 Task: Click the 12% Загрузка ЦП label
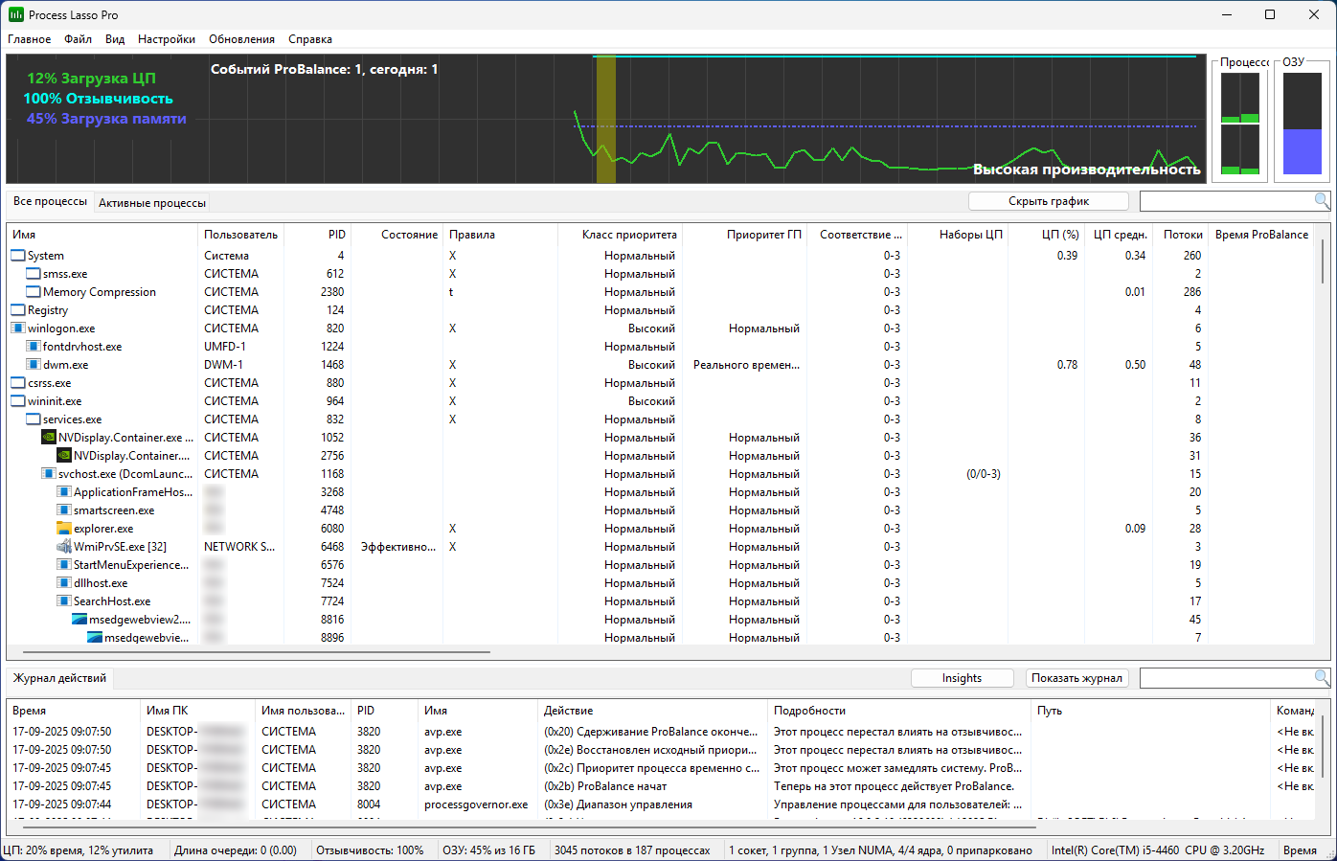tap(91, 79)
